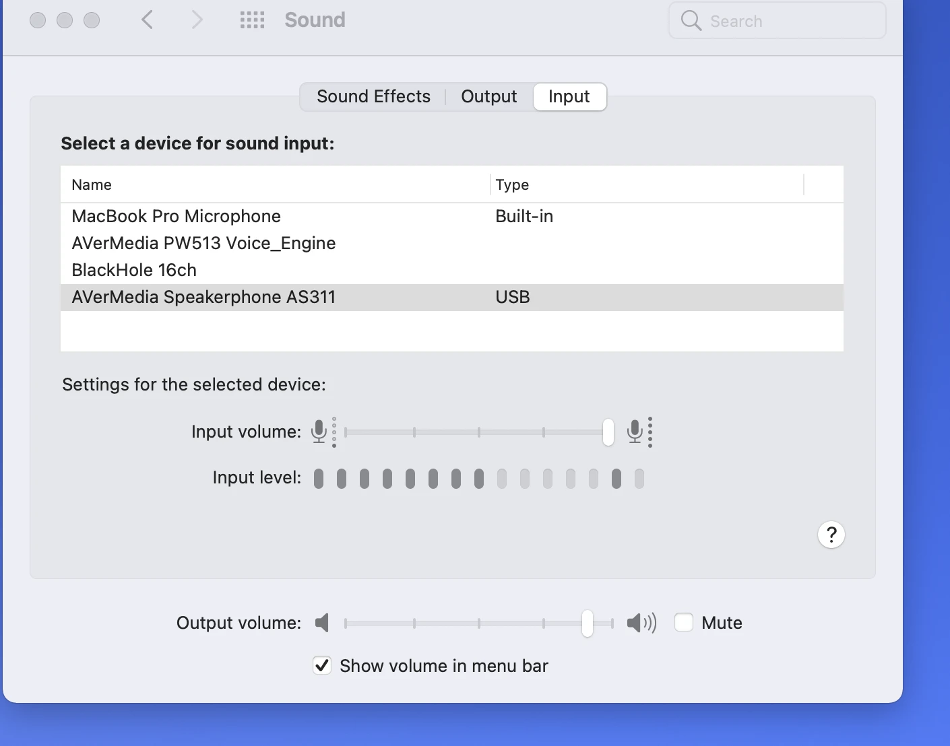Close the Sound preferences window
Image resolution: width=950 pixels, height=746 pixels.
pos(38,20)
